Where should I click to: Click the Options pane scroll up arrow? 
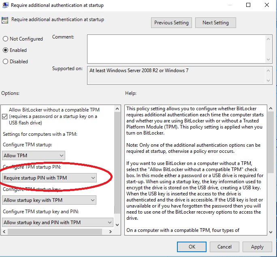click(117, 109)
